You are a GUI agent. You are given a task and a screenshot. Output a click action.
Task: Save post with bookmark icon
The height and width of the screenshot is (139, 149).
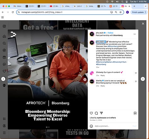[135, 113]
